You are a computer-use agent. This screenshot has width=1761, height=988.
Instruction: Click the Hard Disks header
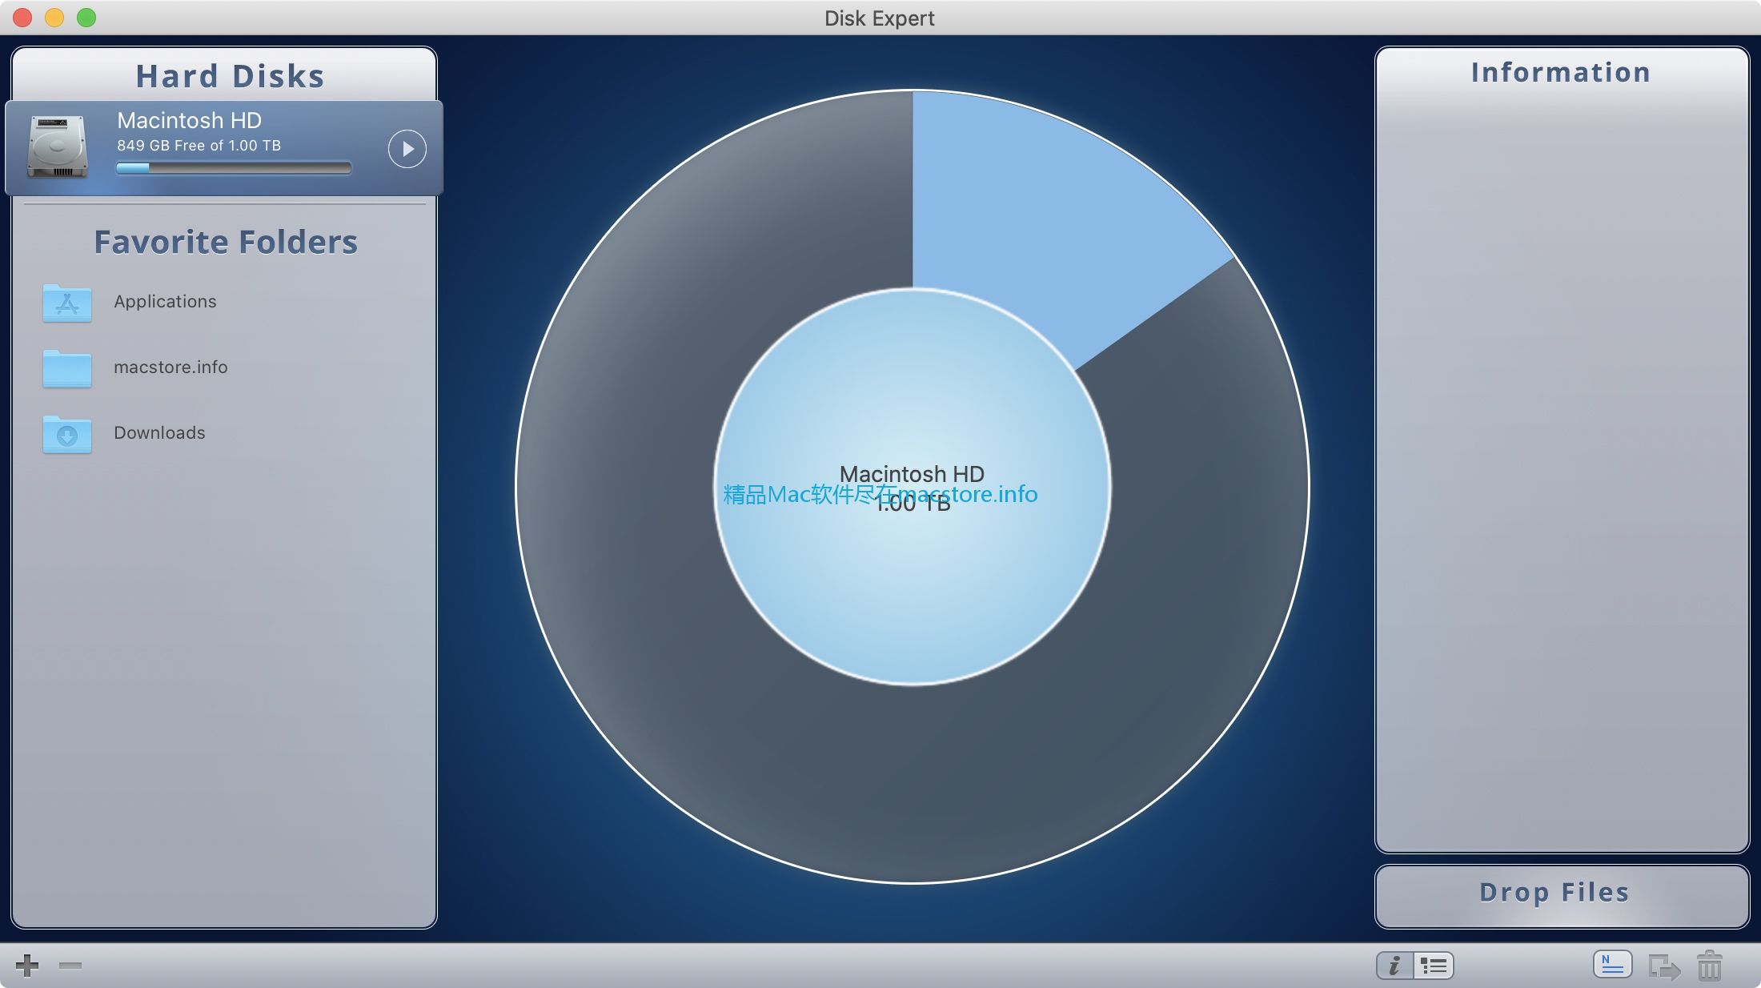click(x=230, y=76)
